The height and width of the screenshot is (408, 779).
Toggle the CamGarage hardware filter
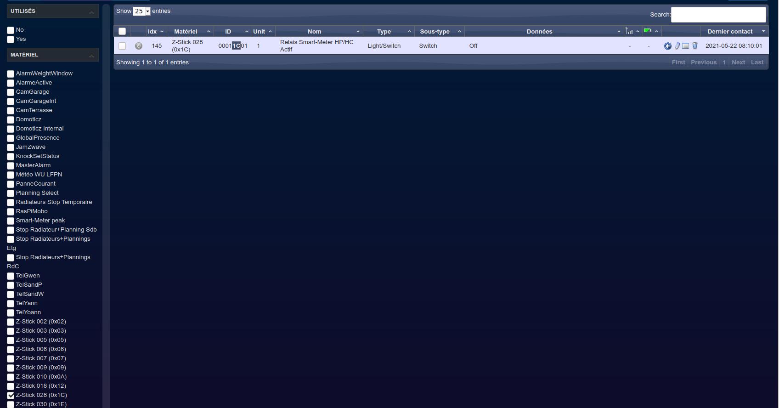tap(11, 92)
